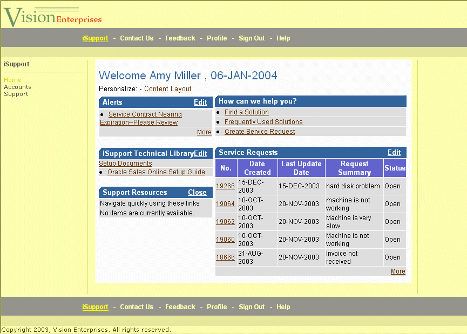Edit the Service Requests panel
This screenshot has height=334, width=467.
point(394,152)
